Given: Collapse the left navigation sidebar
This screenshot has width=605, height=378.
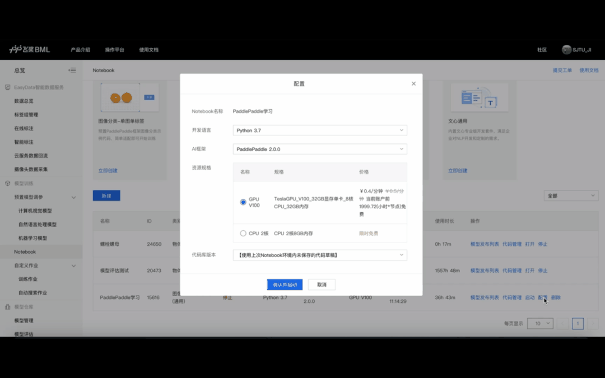Looking at the screenshot, I should [72, 70].
